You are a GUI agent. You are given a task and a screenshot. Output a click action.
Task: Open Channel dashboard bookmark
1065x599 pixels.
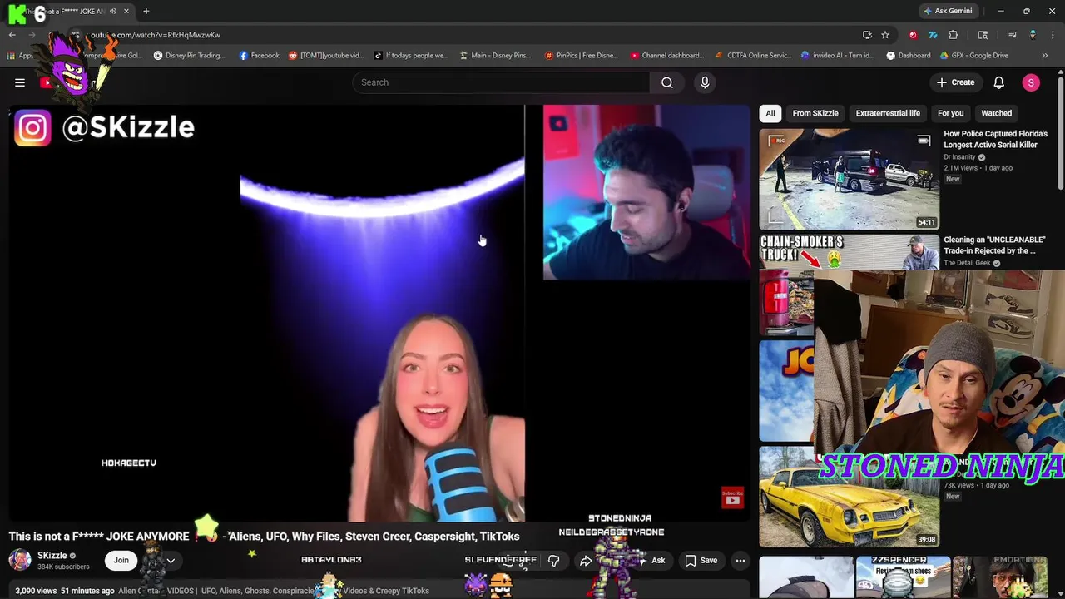(667, 56)
